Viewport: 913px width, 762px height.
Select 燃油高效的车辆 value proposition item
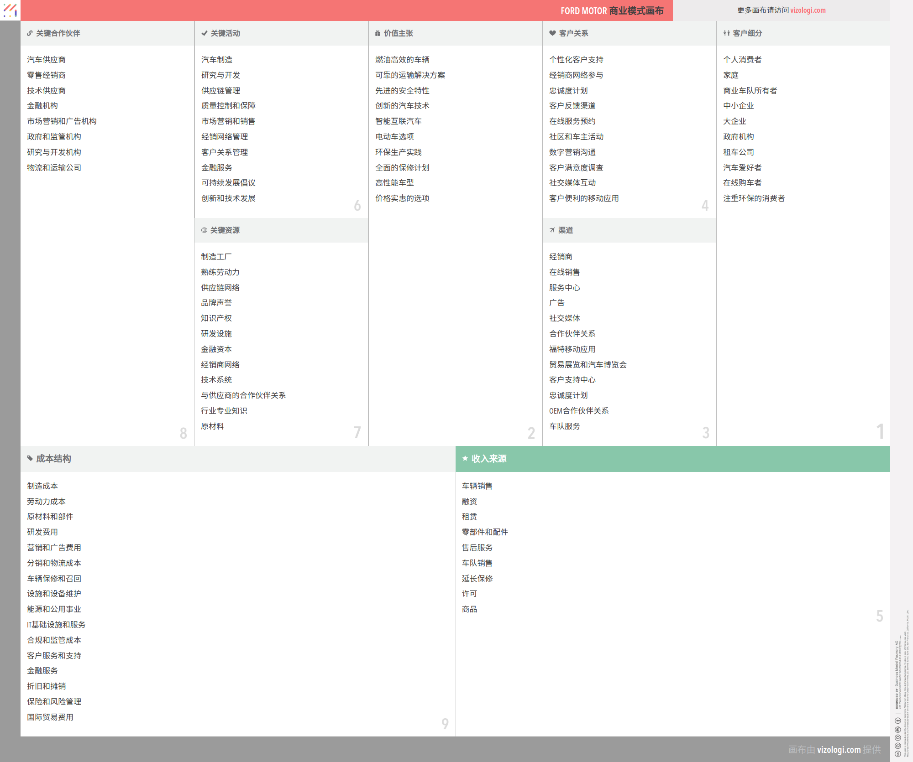pyautogui.click(x=402, y=60)
